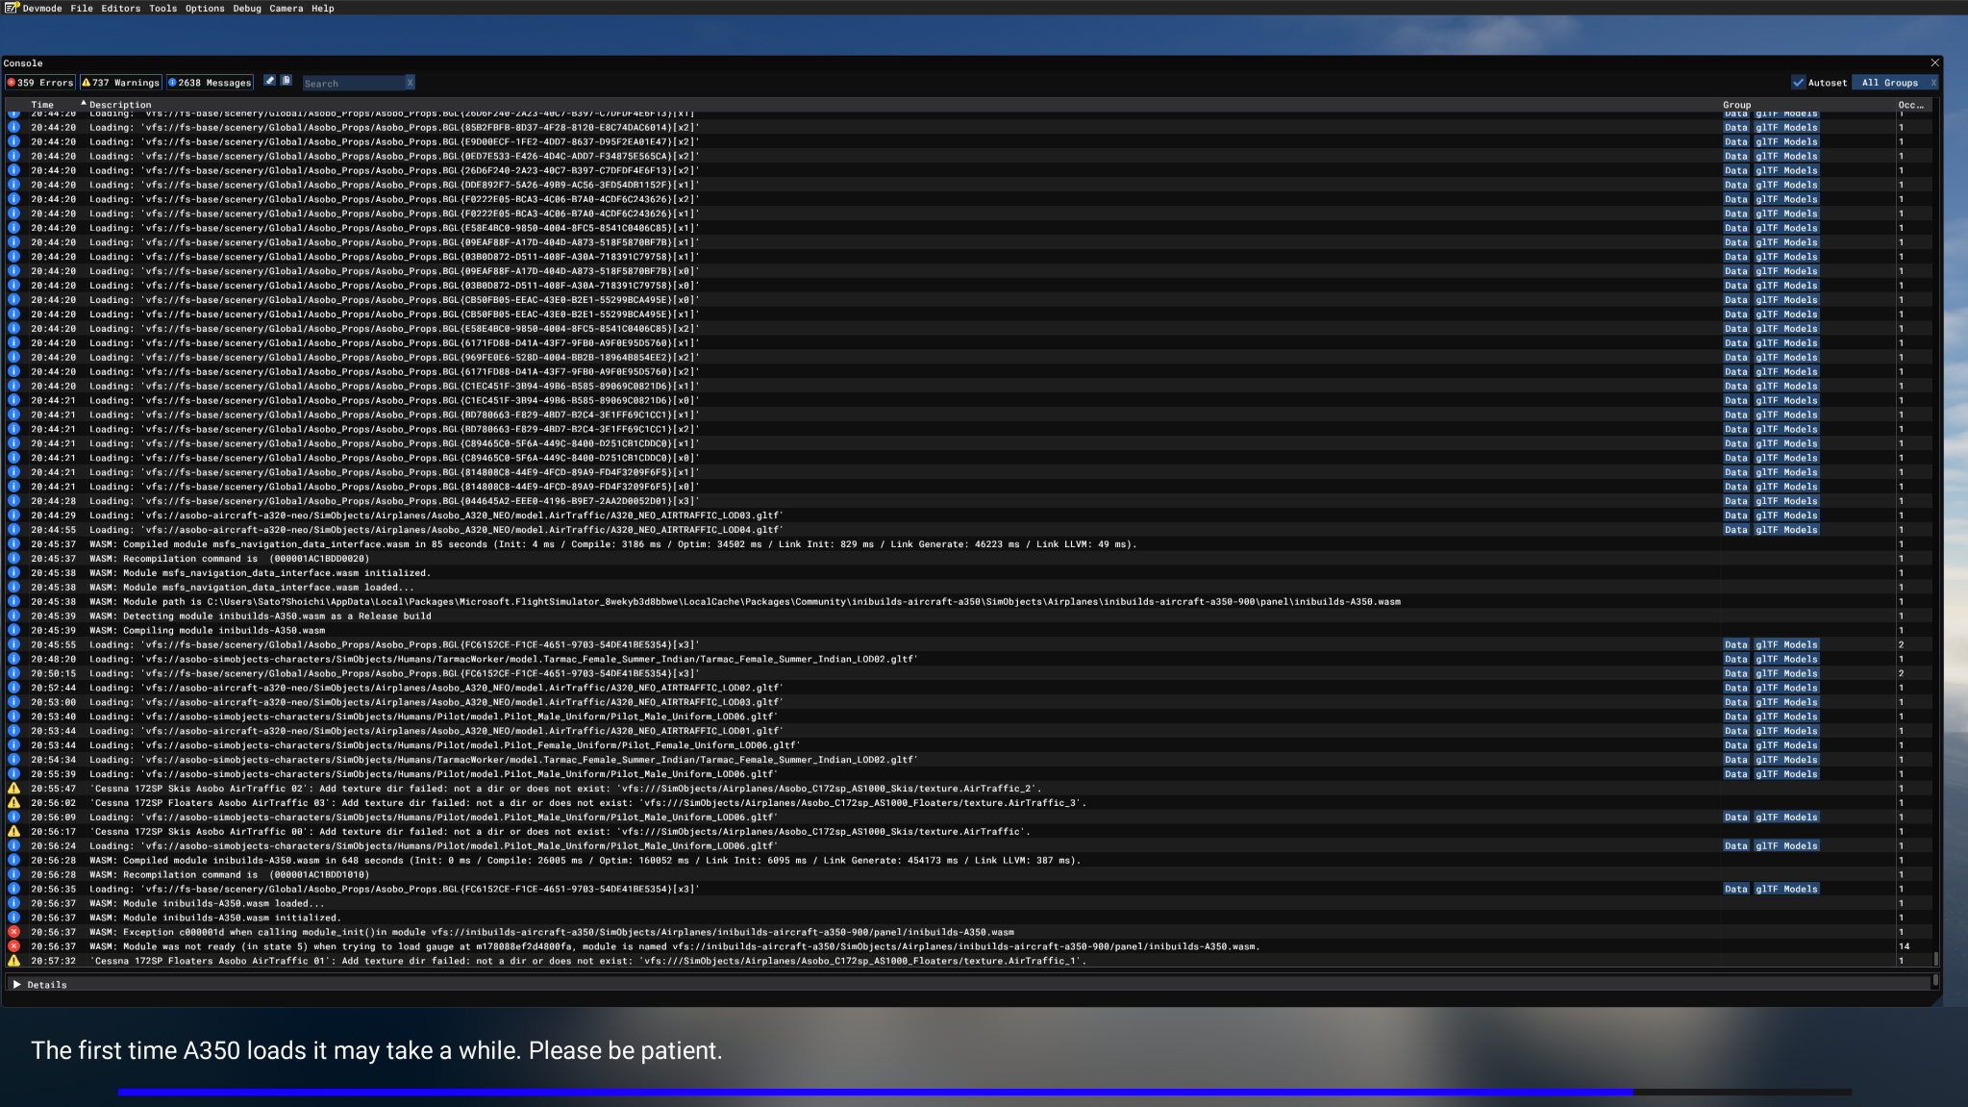Viewport: 1968px width, 1107px height.
Task: Open the All Groups dropdown
Action: point(1889,83)
